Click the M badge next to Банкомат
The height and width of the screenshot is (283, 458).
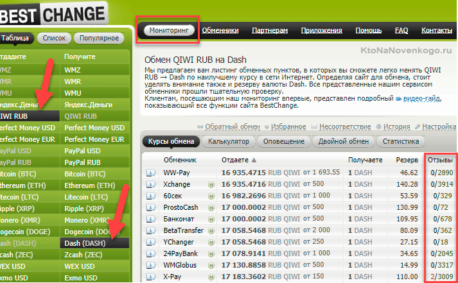coord(211,219)
